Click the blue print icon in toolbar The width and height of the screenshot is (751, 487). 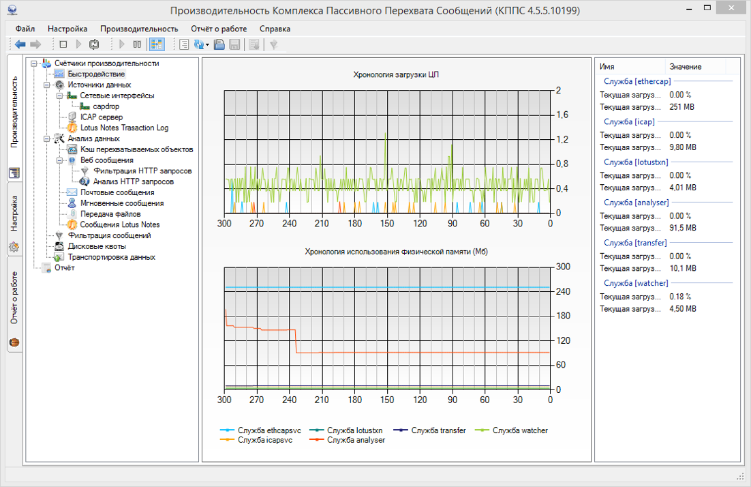click(219, 44)
